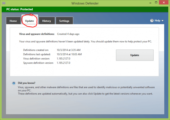
Task: Select the circled Update tab
Action: pos(29,21)
